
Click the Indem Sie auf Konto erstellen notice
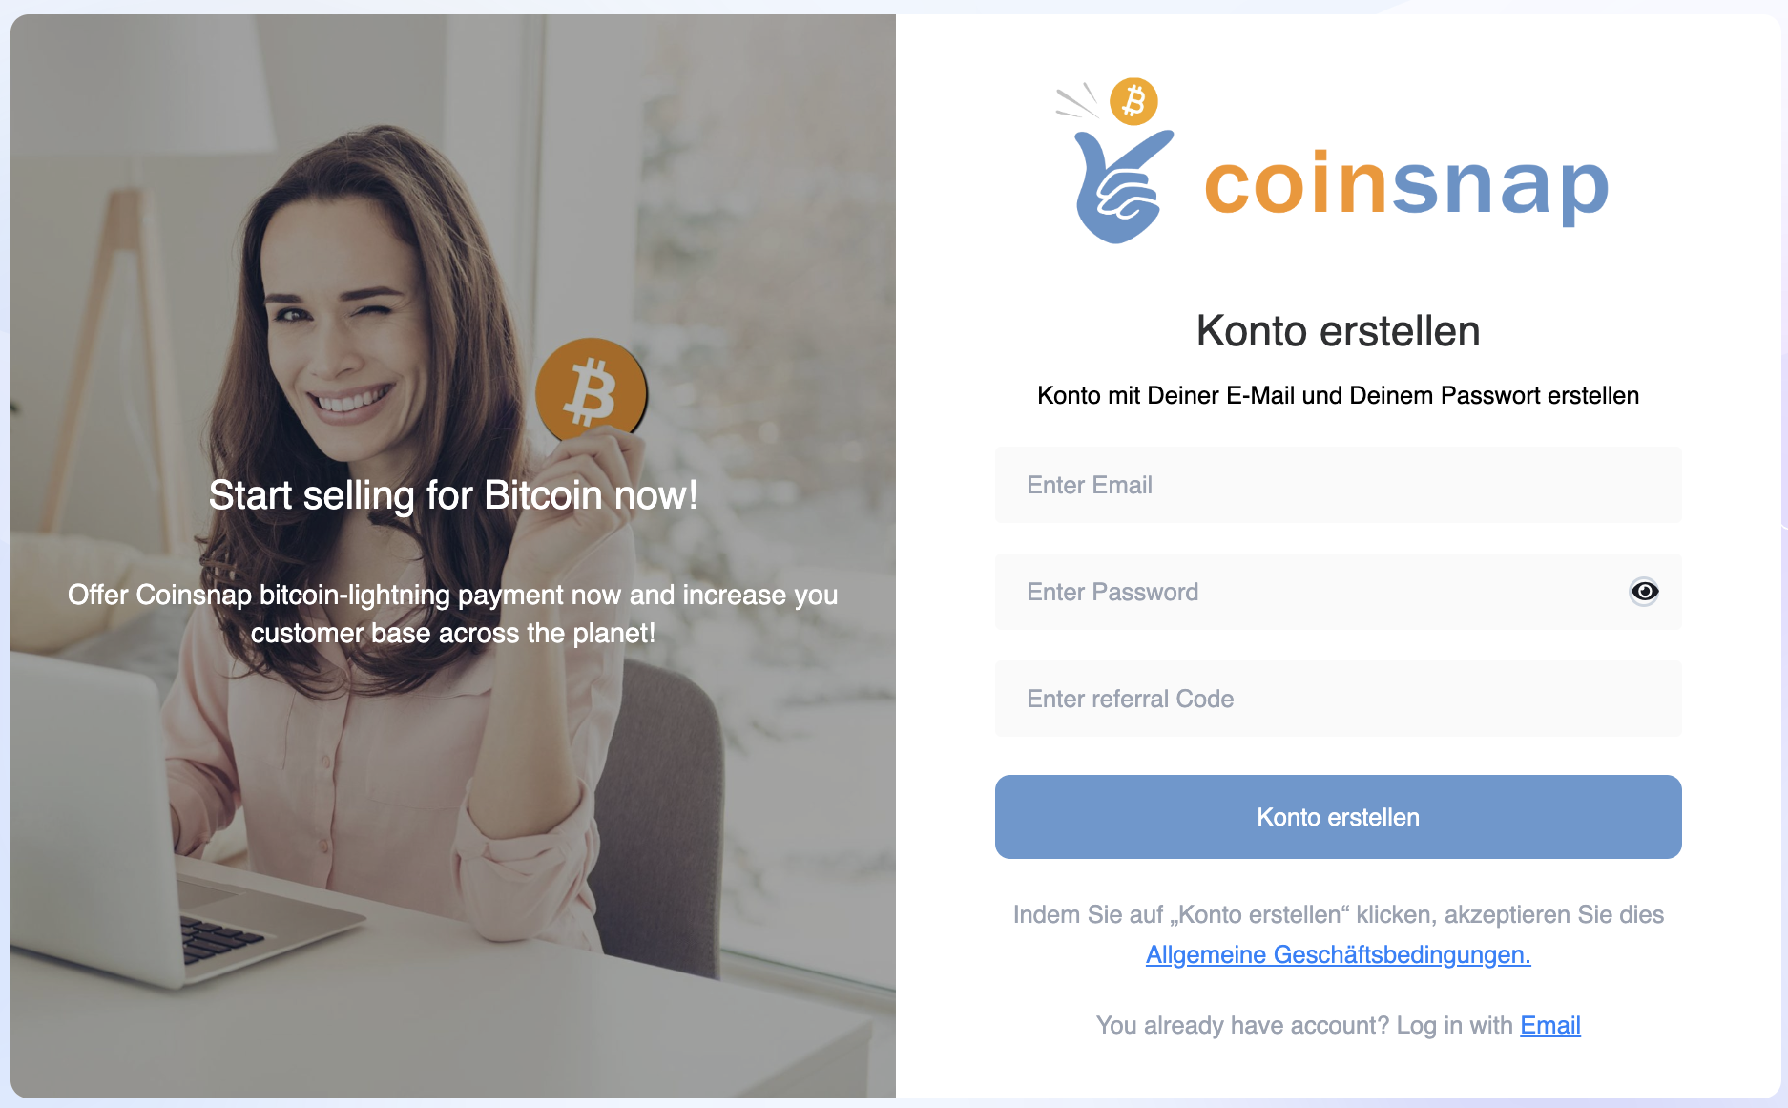(1338, 914)
